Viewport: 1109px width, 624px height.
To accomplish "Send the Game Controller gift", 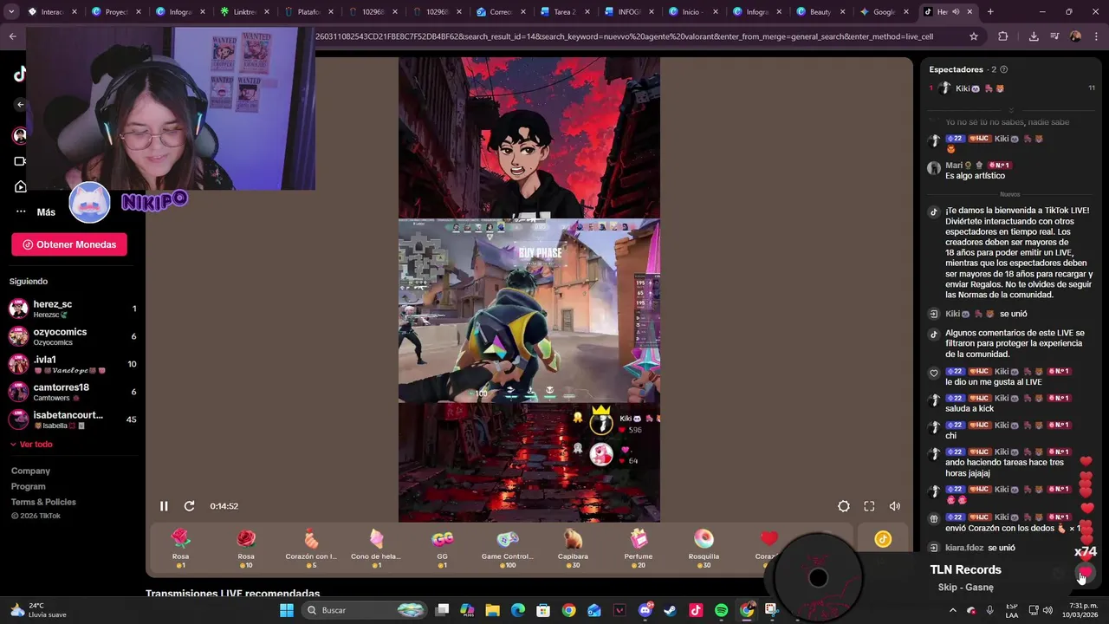I will click(x=507, y=549).
